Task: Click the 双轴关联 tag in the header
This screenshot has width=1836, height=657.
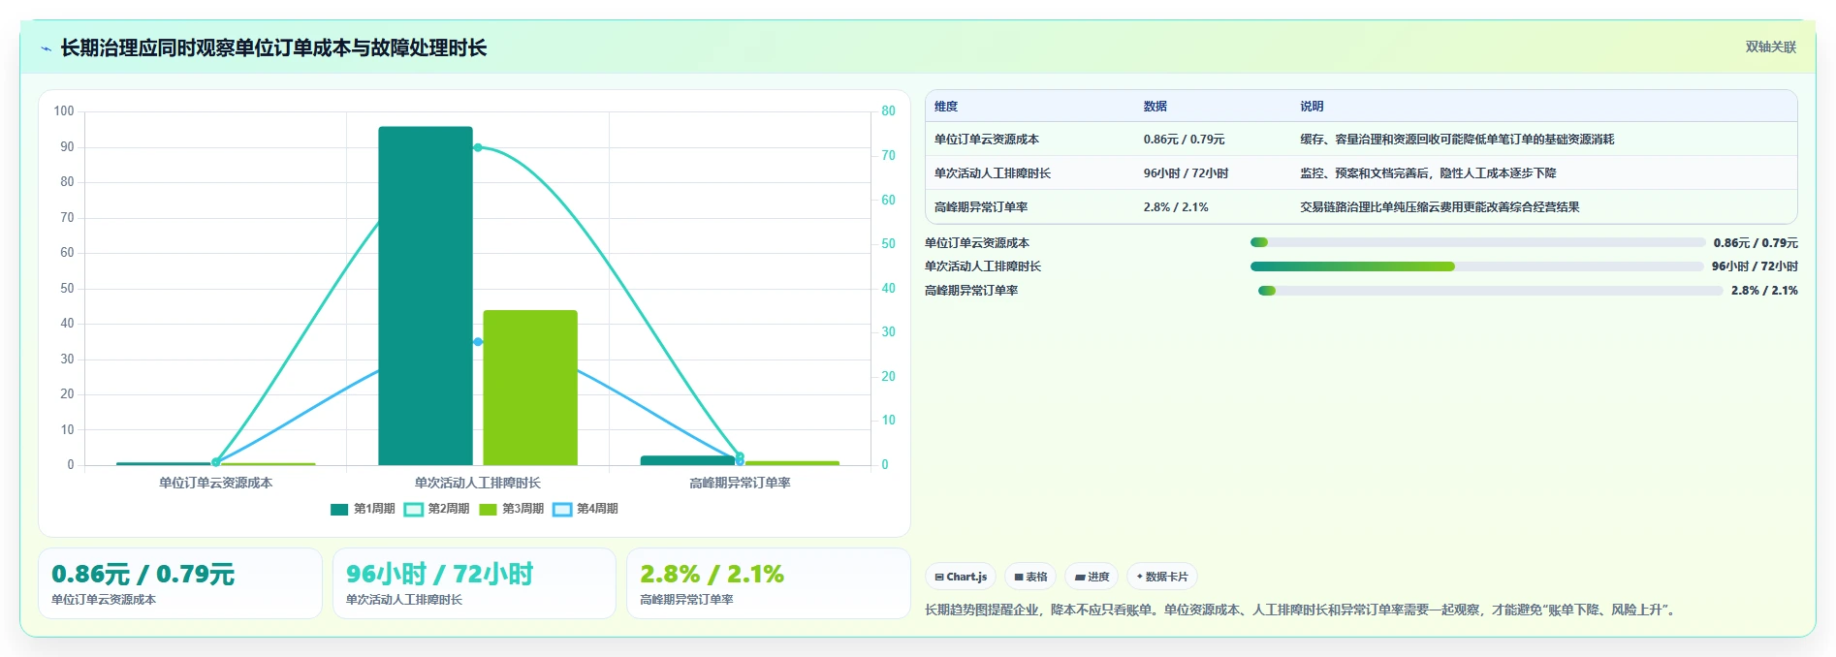Action: 1770,47
